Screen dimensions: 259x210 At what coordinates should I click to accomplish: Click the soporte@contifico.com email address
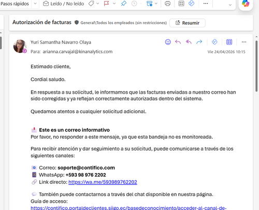pos(86,168)
